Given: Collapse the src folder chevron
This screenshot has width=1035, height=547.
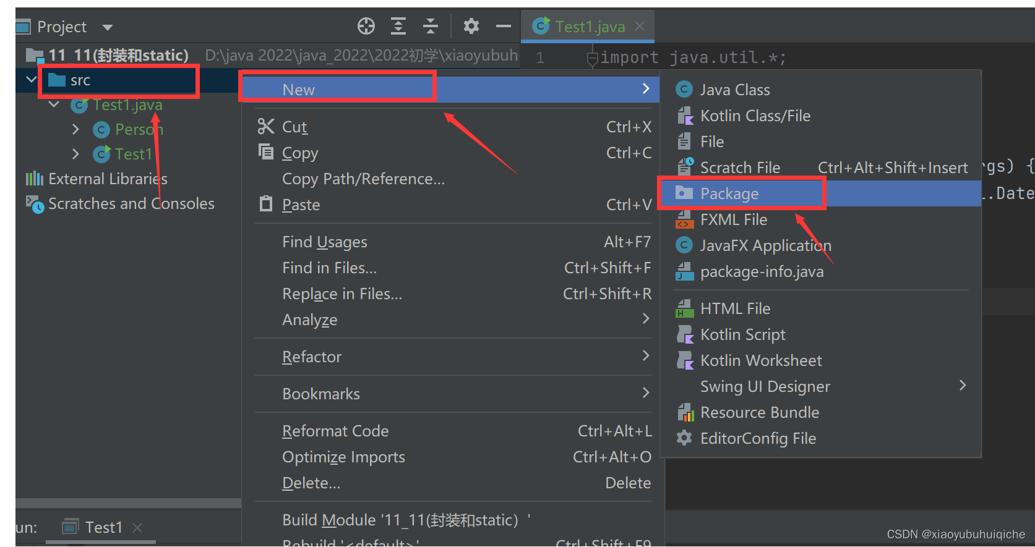Looking at the screenshot, I should click(31, 80).
